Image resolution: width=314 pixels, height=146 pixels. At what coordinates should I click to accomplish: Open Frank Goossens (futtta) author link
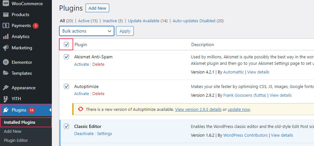pos(245,95)
